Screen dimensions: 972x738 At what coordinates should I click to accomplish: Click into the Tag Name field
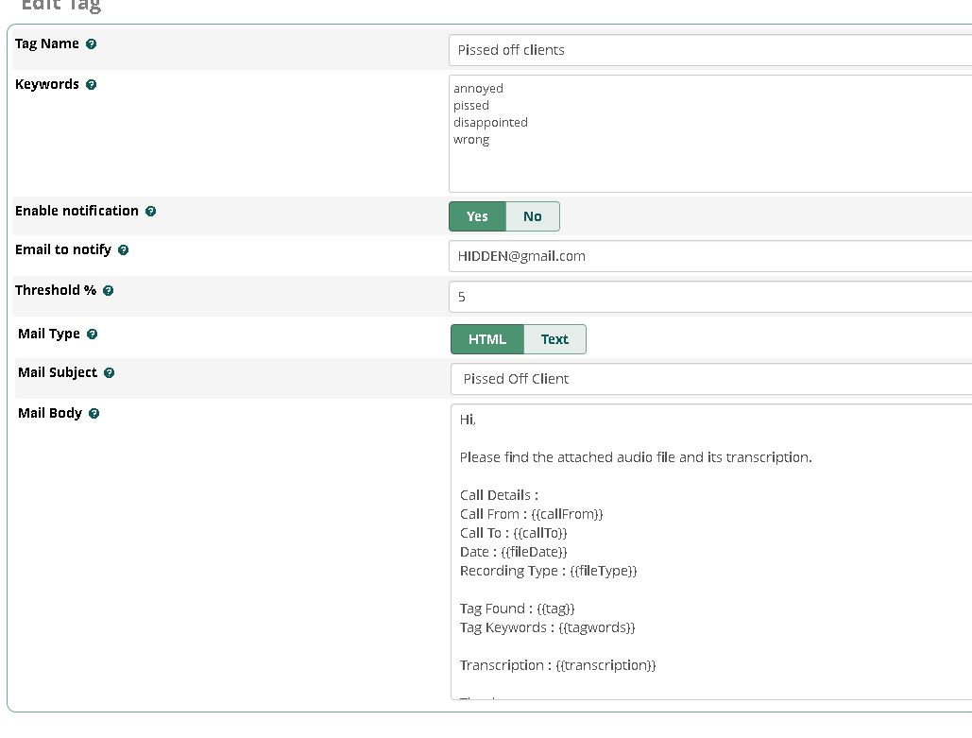(708, 50)
